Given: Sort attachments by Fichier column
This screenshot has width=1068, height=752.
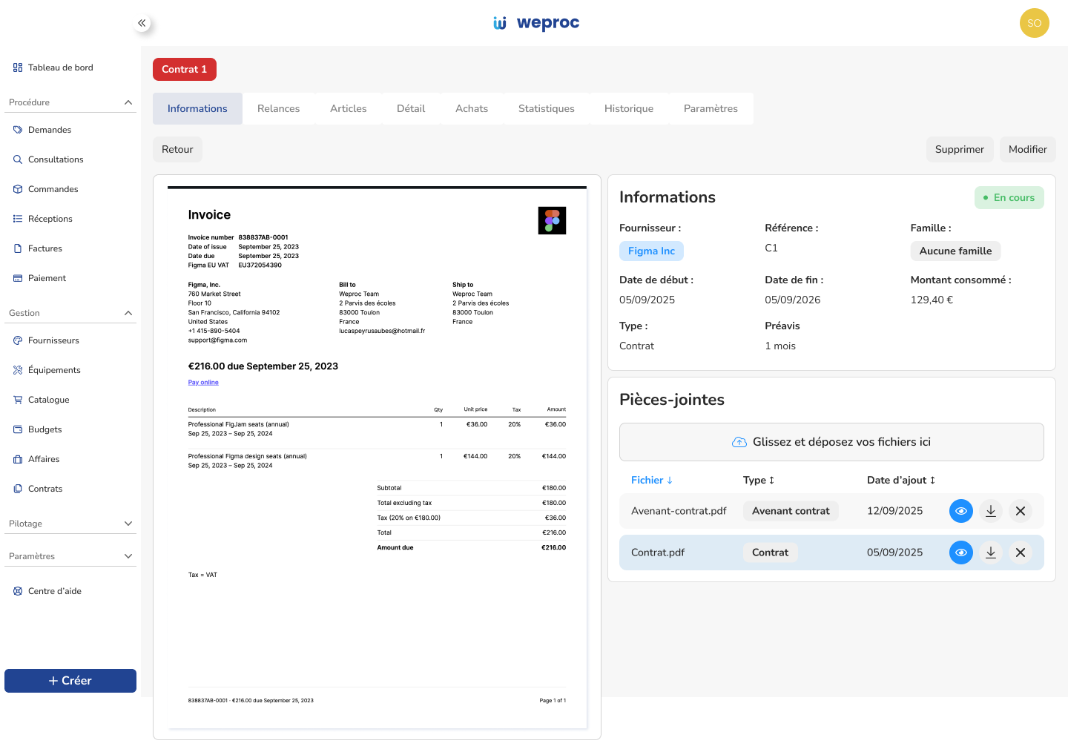Looking at the screenshot, I should (x=651, y=480).
